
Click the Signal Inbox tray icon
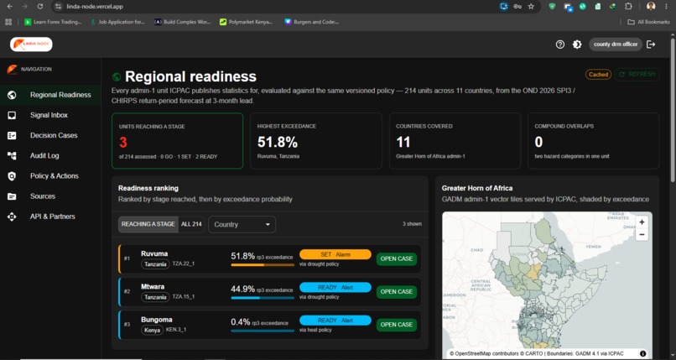pyautogui.click(x=12, y=115)
